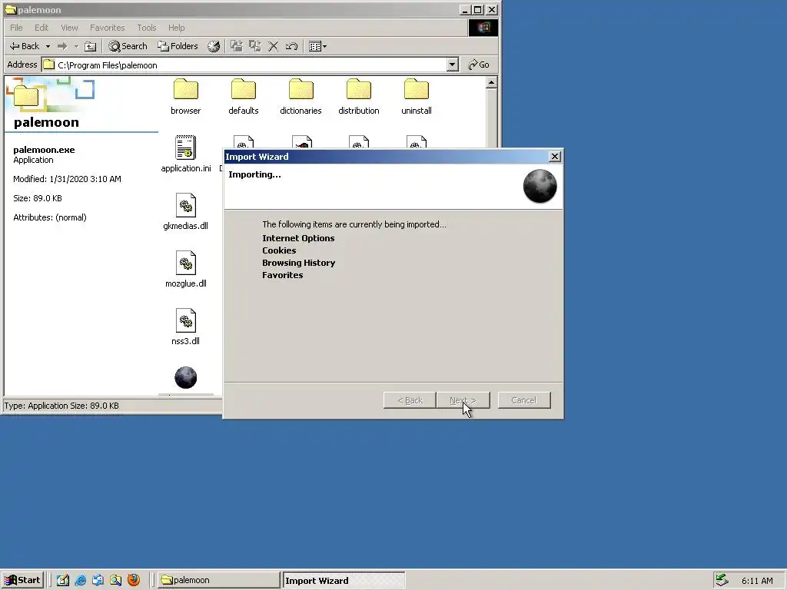This screenshot has width=787, height=590.
Task: Go up one folder level
Action: point(91,46)
